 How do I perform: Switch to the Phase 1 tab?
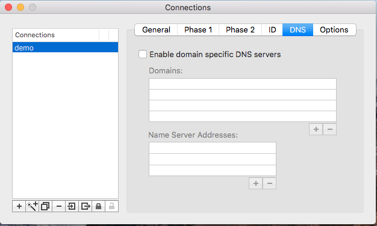point(198,29)
